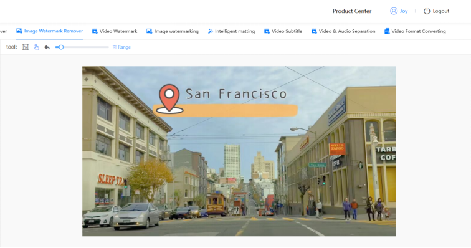This screenshot has height=248, width=471.
Task: Click the undo arrow icon
Action: tap(47, 47)
